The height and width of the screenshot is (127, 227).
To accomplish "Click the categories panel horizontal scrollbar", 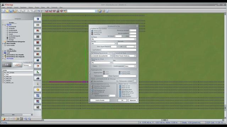I will (x=17, y=115).
